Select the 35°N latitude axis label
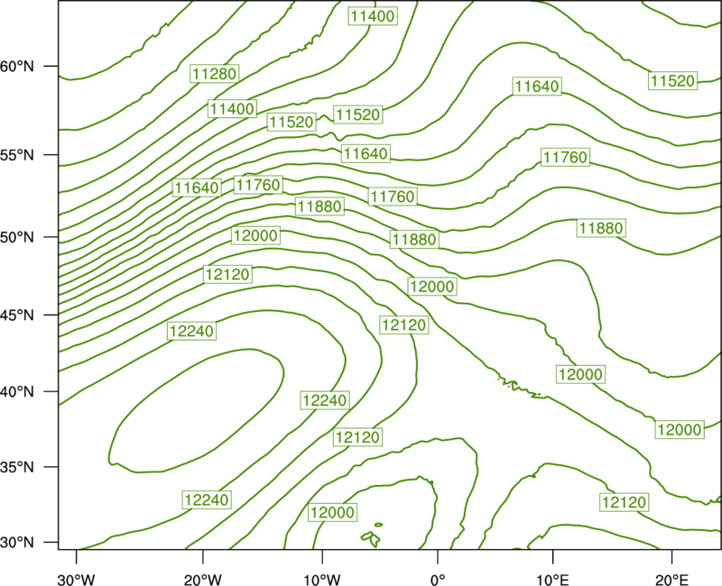 (17, 467)
